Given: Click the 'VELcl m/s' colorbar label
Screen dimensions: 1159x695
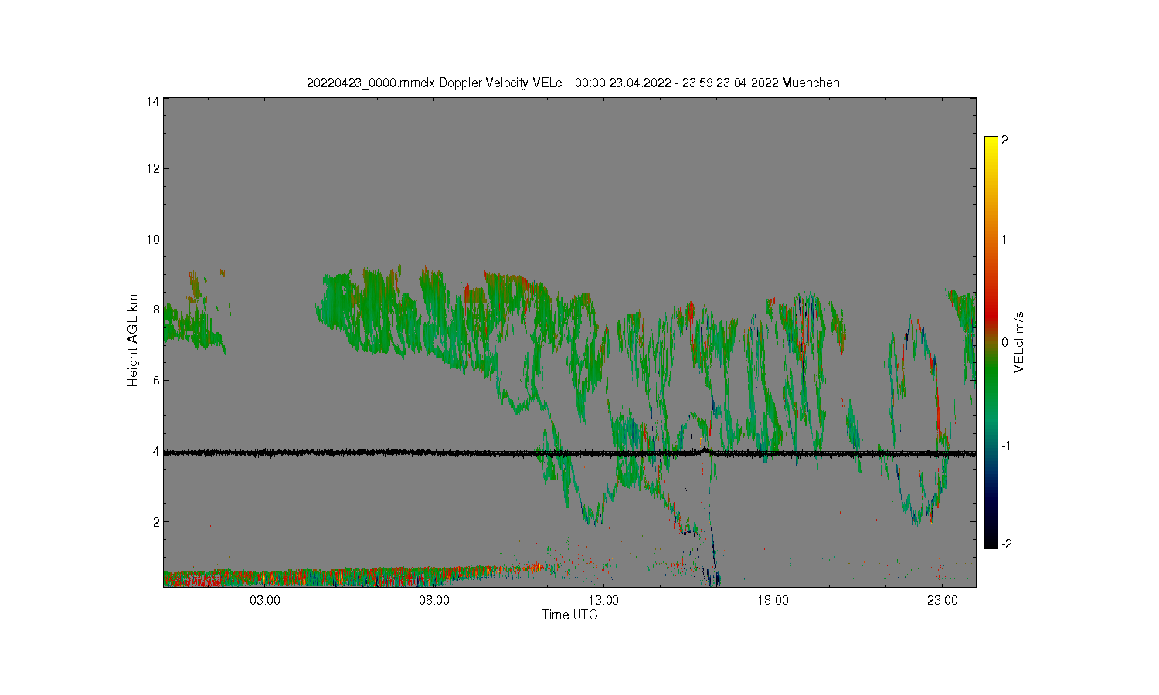Looking at the screenshot, I should 1019,342.
